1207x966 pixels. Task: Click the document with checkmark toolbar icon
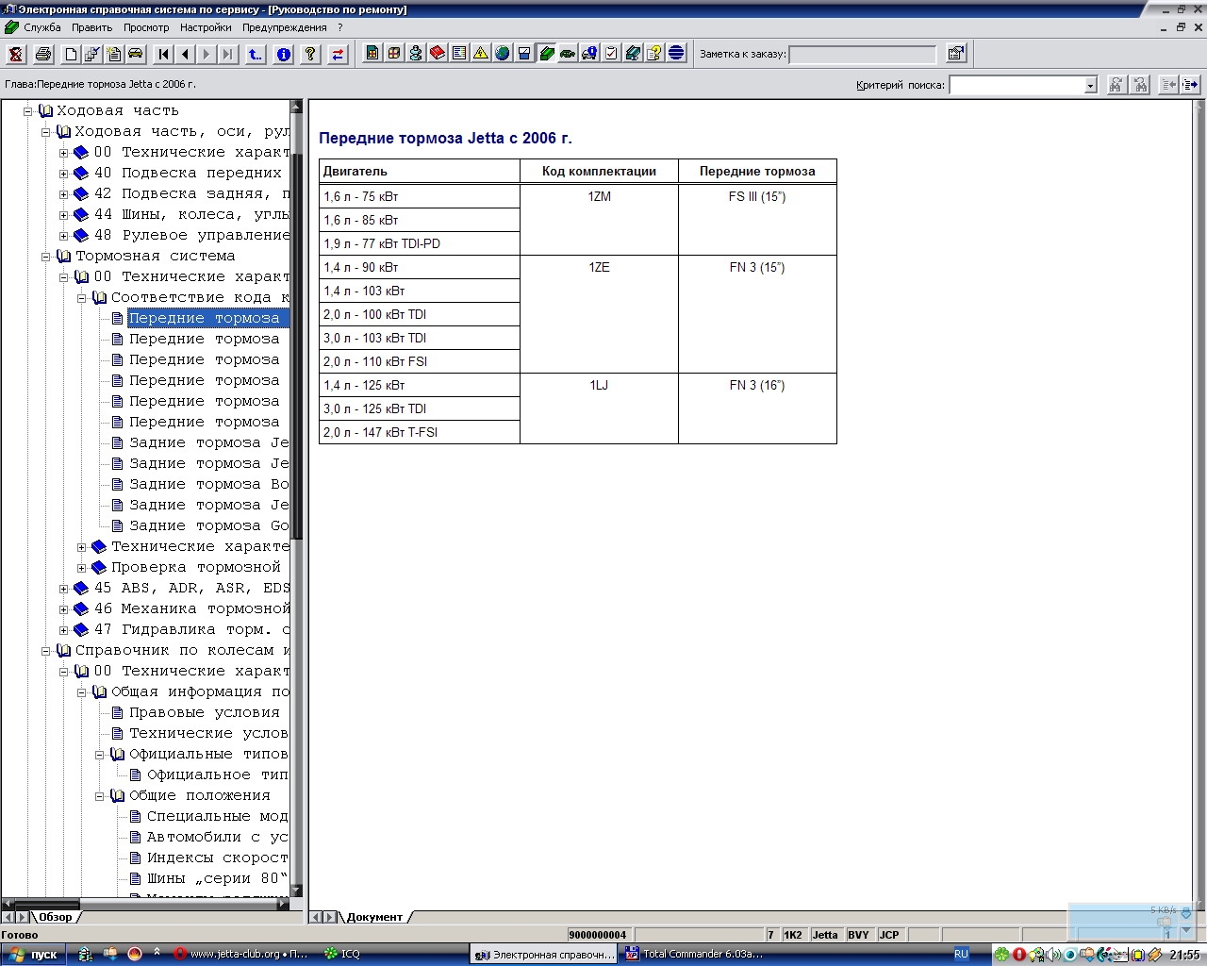coord(92,54)
